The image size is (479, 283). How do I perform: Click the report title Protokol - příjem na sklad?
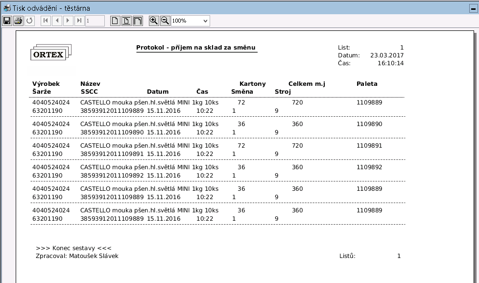[x=196, y=48]
